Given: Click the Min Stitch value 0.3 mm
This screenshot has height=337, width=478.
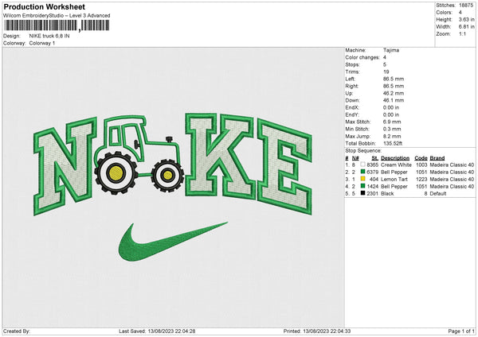Looking at the screenshot, I should pos(392,129).
